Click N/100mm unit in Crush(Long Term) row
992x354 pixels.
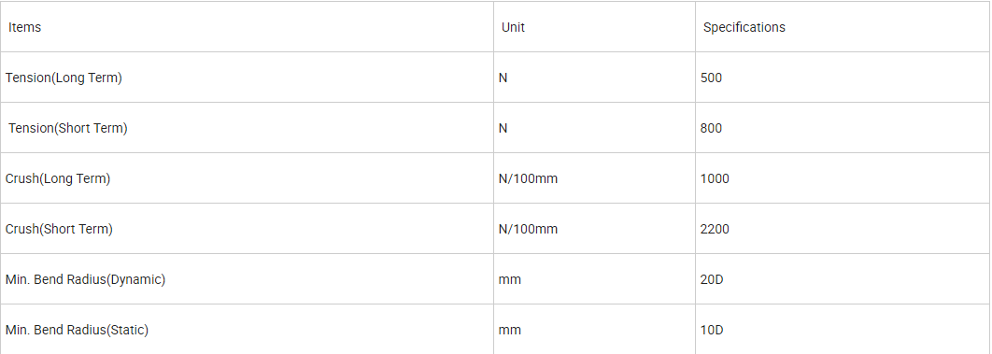pyautogui.click(x=529, y=179)
